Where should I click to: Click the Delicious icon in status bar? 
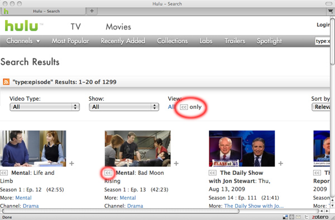point(285,217)
